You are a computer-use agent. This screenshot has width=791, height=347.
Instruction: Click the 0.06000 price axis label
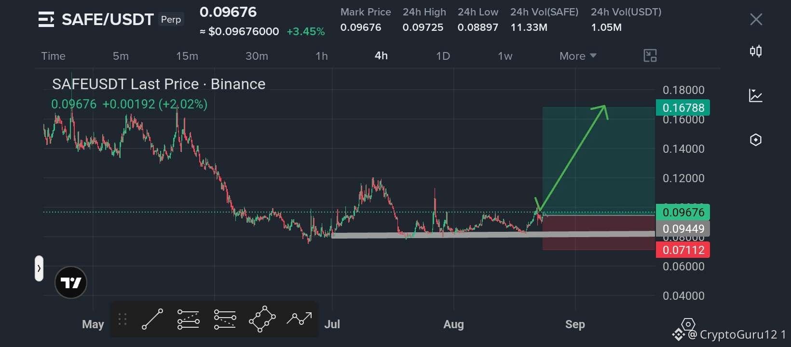coord(683,267)
